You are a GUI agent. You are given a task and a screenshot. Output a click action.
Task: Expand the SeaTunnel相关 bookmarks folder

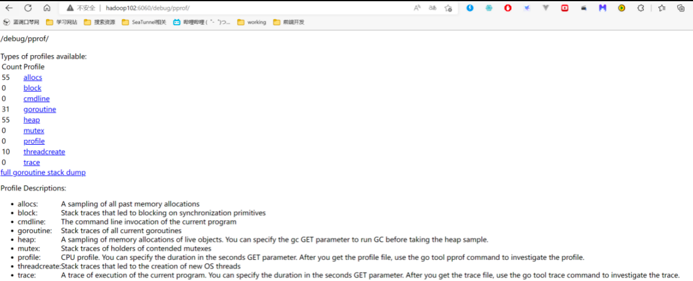pos(144,22)
